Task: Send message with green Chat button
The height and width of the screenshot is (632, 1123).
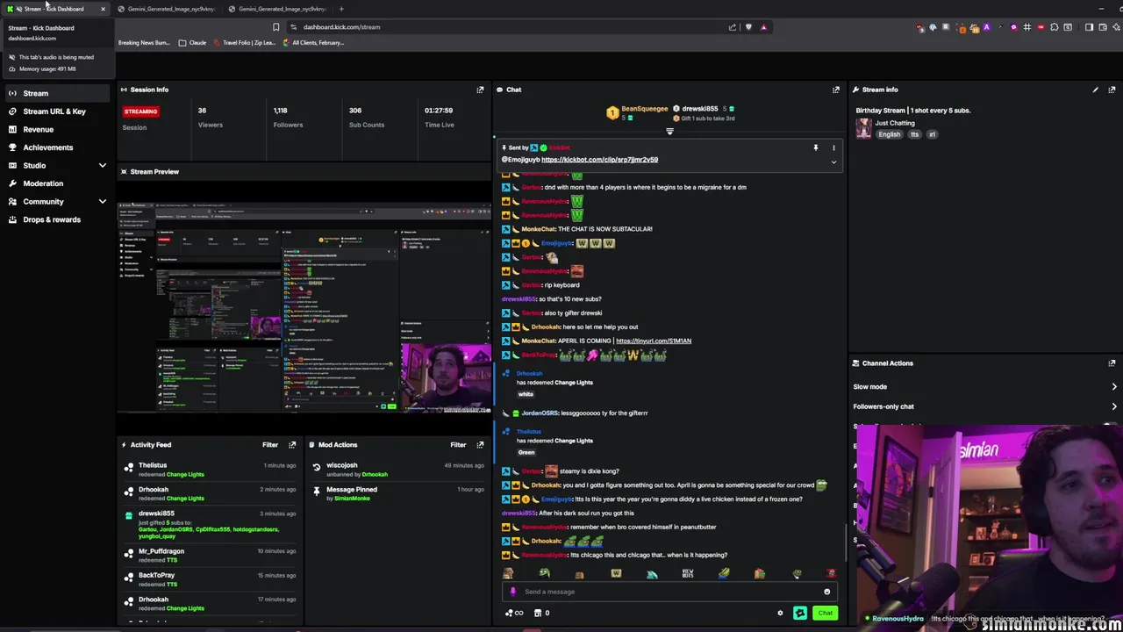Action: pyautogui.click(x=825, y=613)
